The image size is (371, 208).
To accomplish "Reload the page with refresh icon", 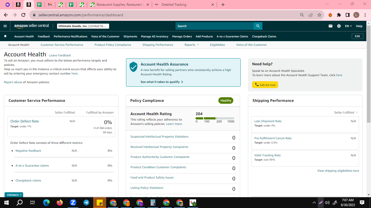I will (23, 15).
